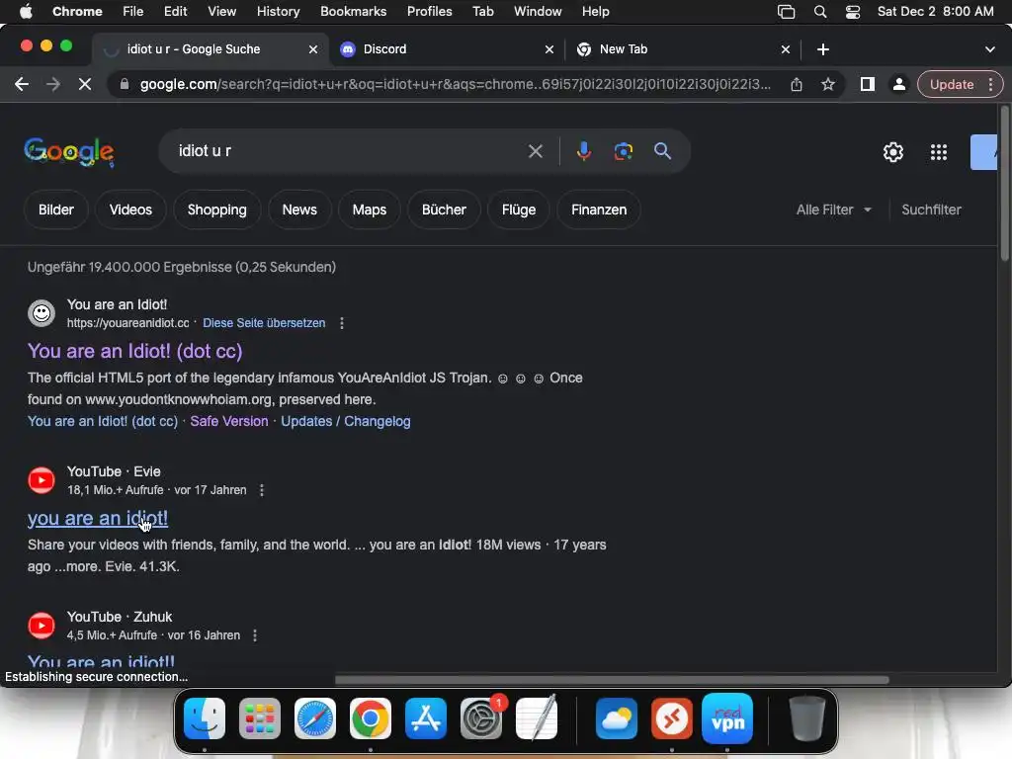Open System Settings from the Dock
Image resolution: width=1012 pixels, height=759 pixels.
tap(481, 718)
